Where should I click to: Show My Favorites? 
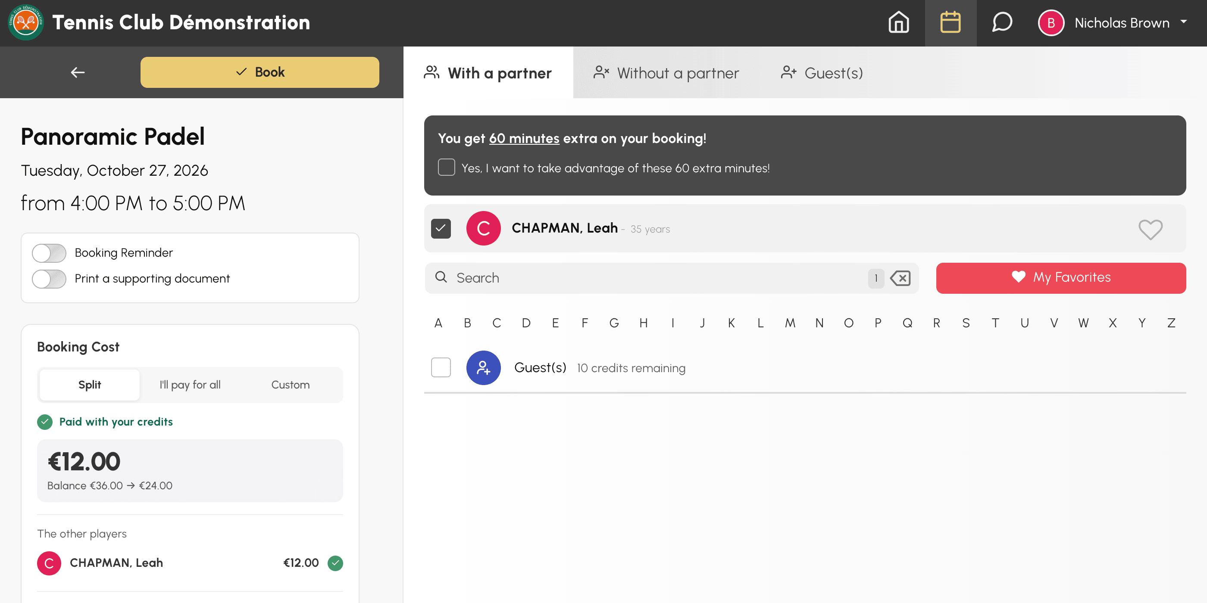(x=1061, y=278)
